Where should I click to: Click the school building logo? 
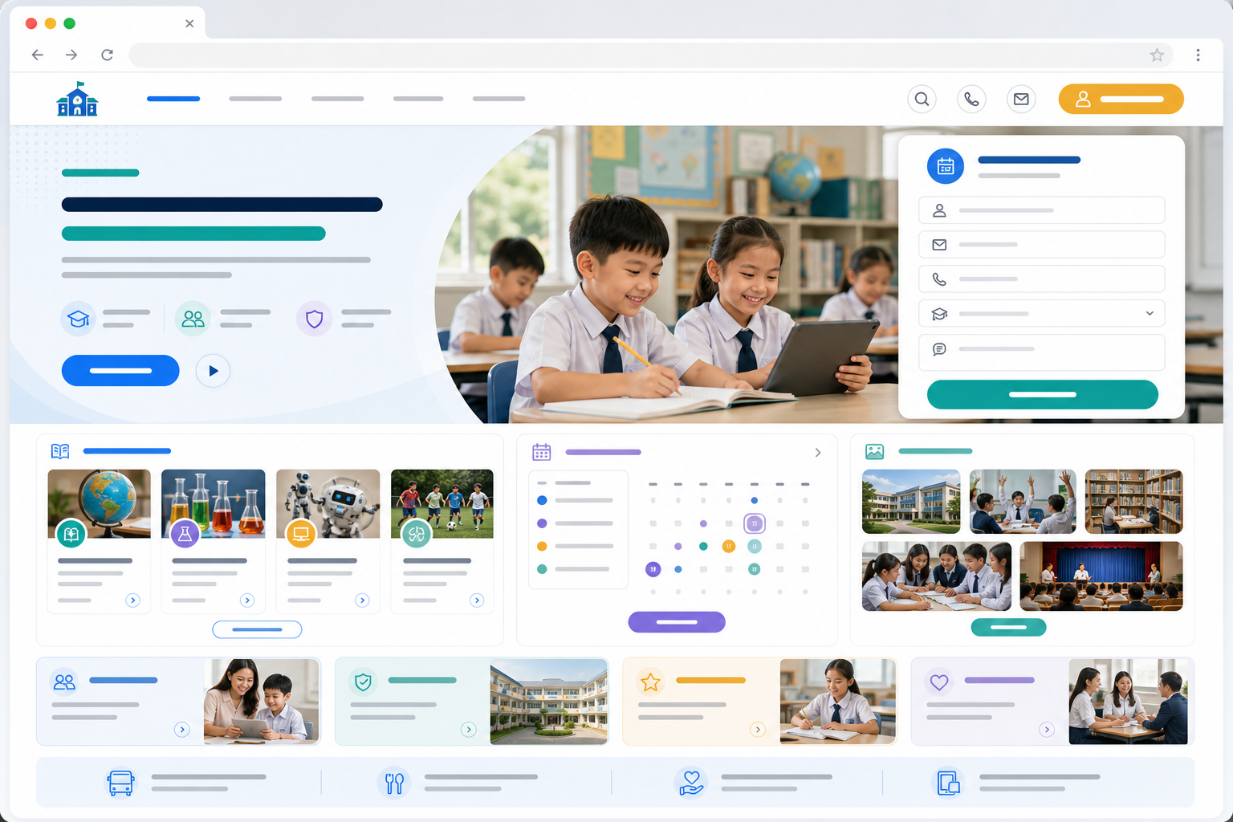(x=77, y=99)
